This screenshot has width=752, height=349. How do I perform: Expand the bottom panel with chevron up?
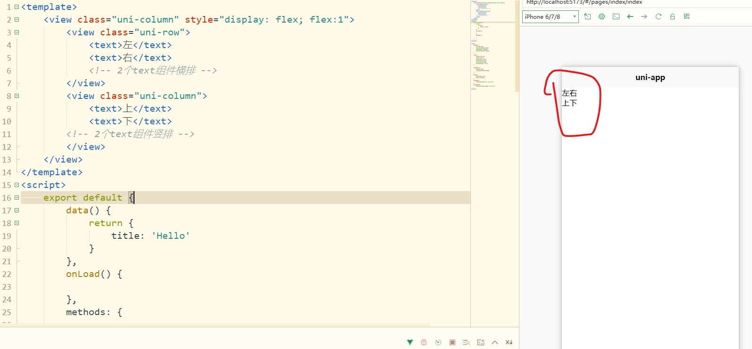pyautogui.click(x=495, y=342)
